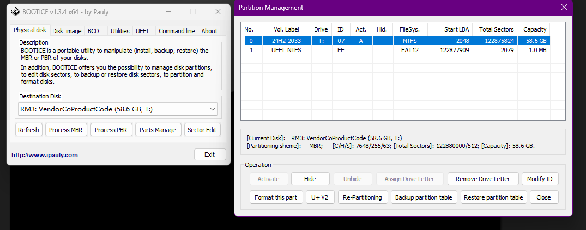
Task: Click Format this part
Action: (276, 197)
